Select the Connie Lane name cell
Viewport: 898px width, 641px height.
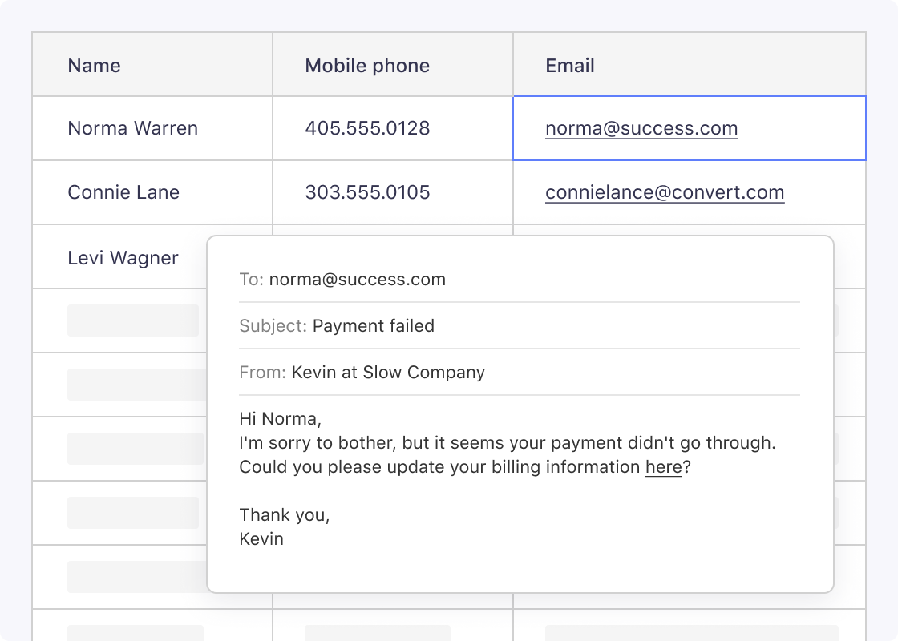[123, 192]
